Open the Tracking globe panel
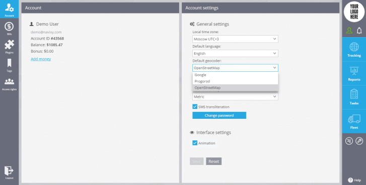Image resolution: width=366 pixels, height=185 pixels. coord(354,49)
